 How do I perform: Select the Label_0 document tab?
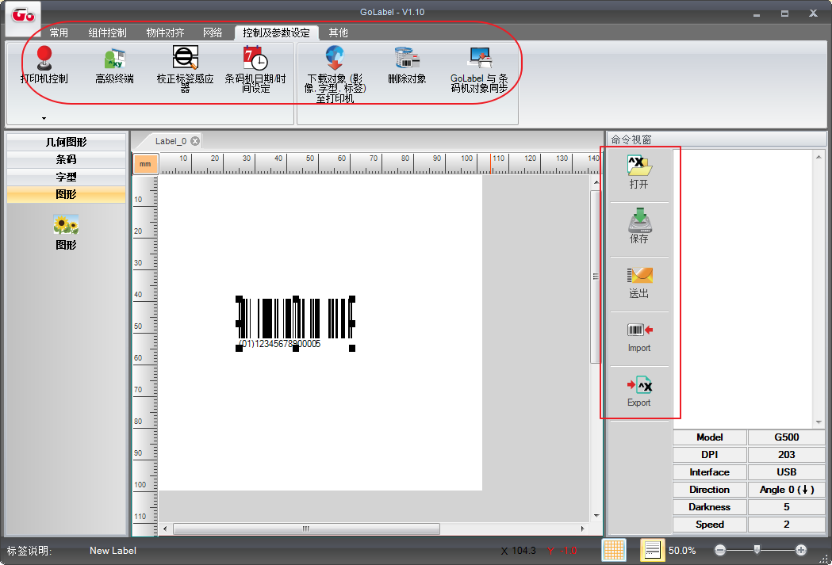pyautogui.click(x=171, y=141)
